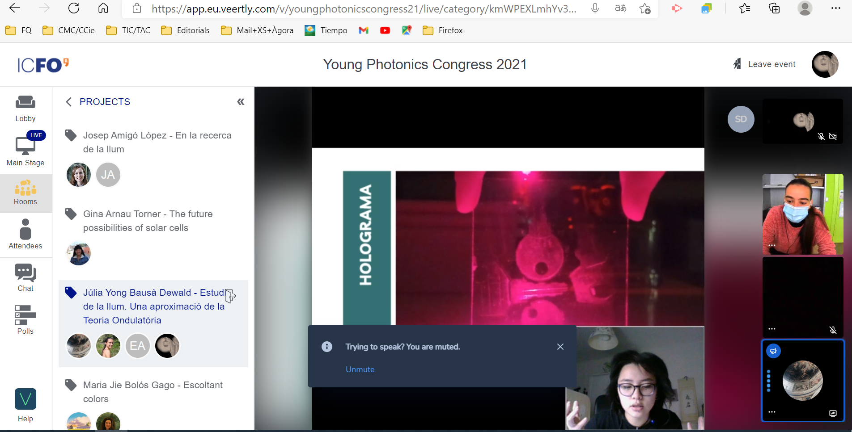Show the Attendees list
Screen dimensions: 852x432
[x=25, y=235]
